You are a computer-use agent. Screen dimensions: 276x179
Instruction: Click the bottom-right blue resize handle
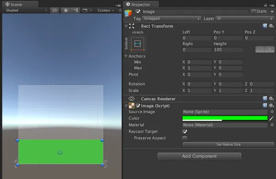(x=102, y=165)
